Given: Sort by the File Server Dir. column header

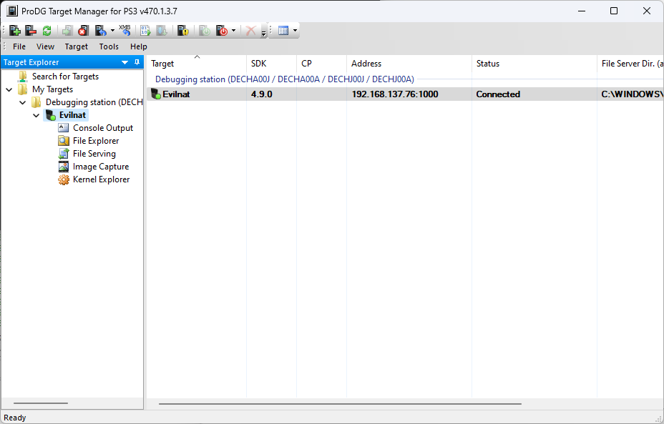Looking at the screenshot, I should [630, 64].
